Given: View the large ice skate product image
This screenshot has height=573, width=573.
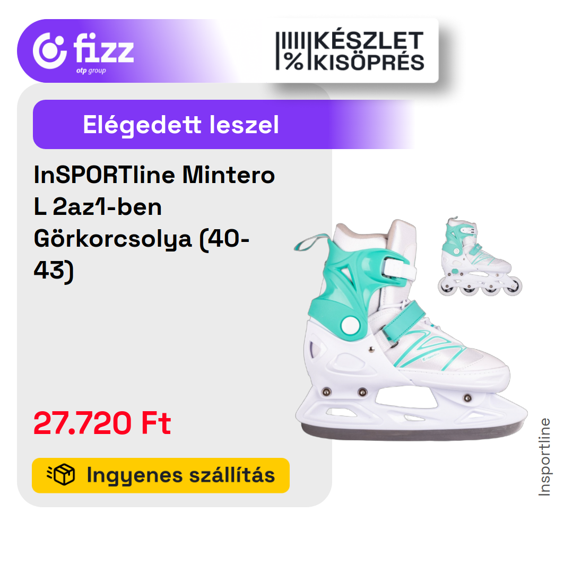Looking at the screenshot, I should coord(411,330).
